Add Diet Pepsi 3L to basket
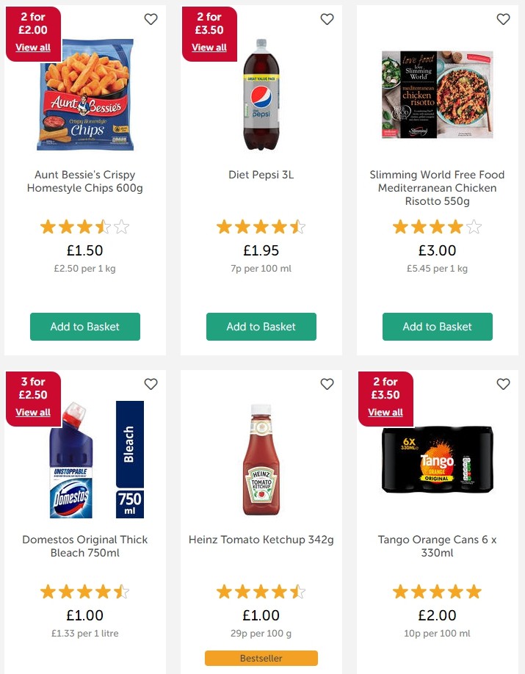This screenshot has height=674, width=525. click(261, 327)
